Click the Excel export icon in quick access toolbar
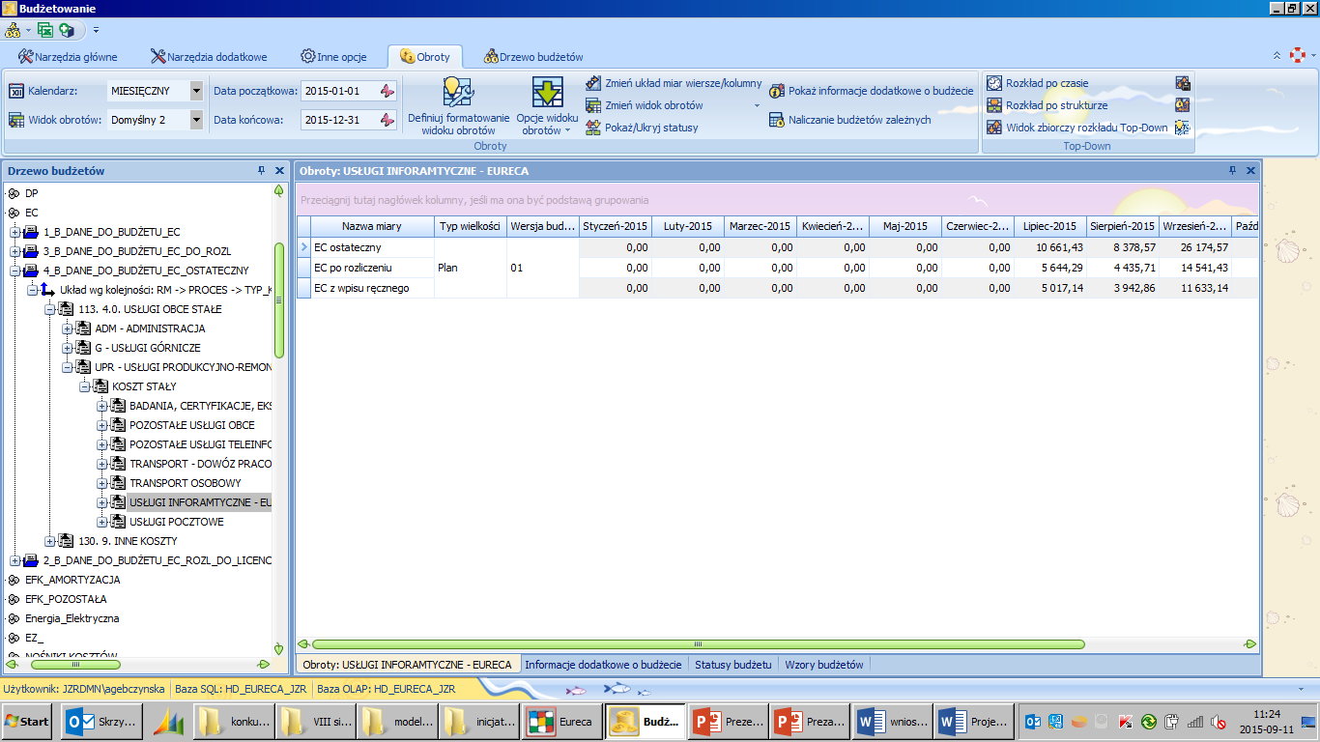The height and width of the screenshot is (742, 1320). click(44, 30)
